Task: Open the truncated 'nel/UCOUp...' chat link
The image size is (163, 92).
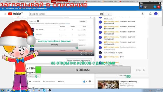Action: click(x=108, y=19)
